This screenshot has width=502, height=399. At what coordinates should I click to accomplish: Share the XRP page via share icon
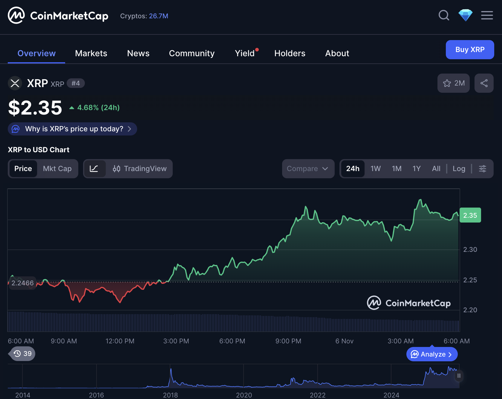(x=484, y=83)
